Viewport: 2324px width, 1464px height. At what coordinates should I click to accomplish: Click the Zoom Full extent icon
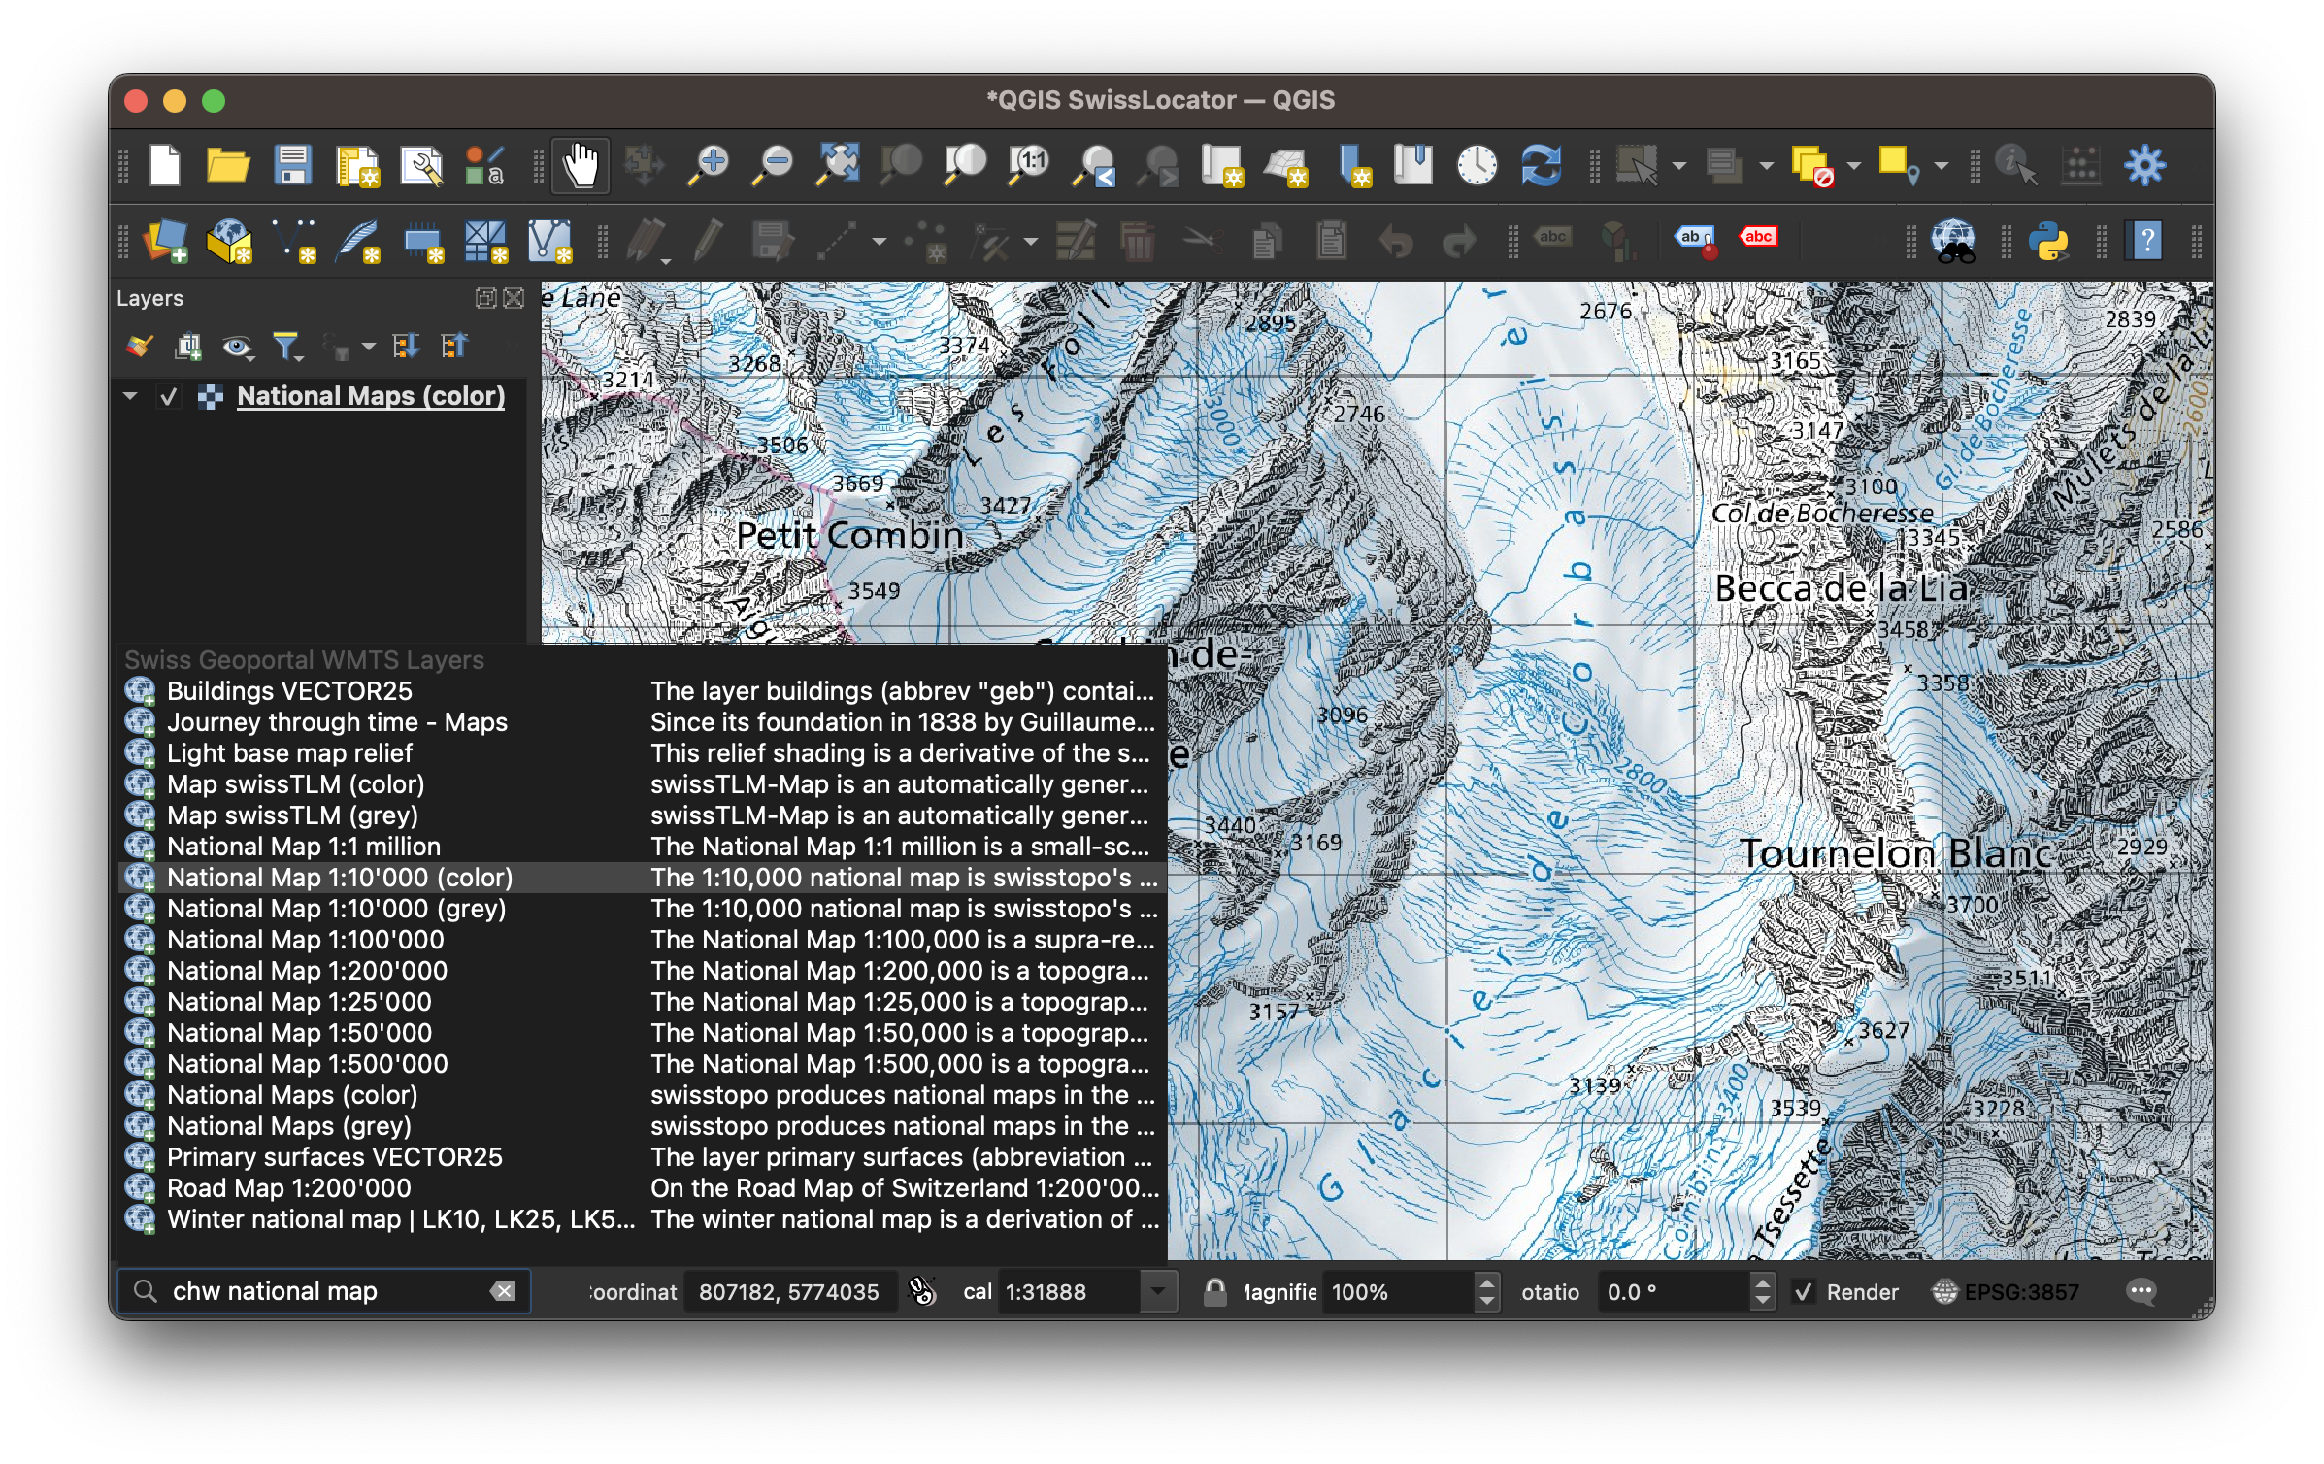(x=837, y=165)
